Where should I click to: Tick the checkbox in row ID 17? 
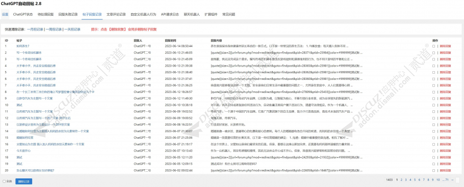(x=433, y=151)
